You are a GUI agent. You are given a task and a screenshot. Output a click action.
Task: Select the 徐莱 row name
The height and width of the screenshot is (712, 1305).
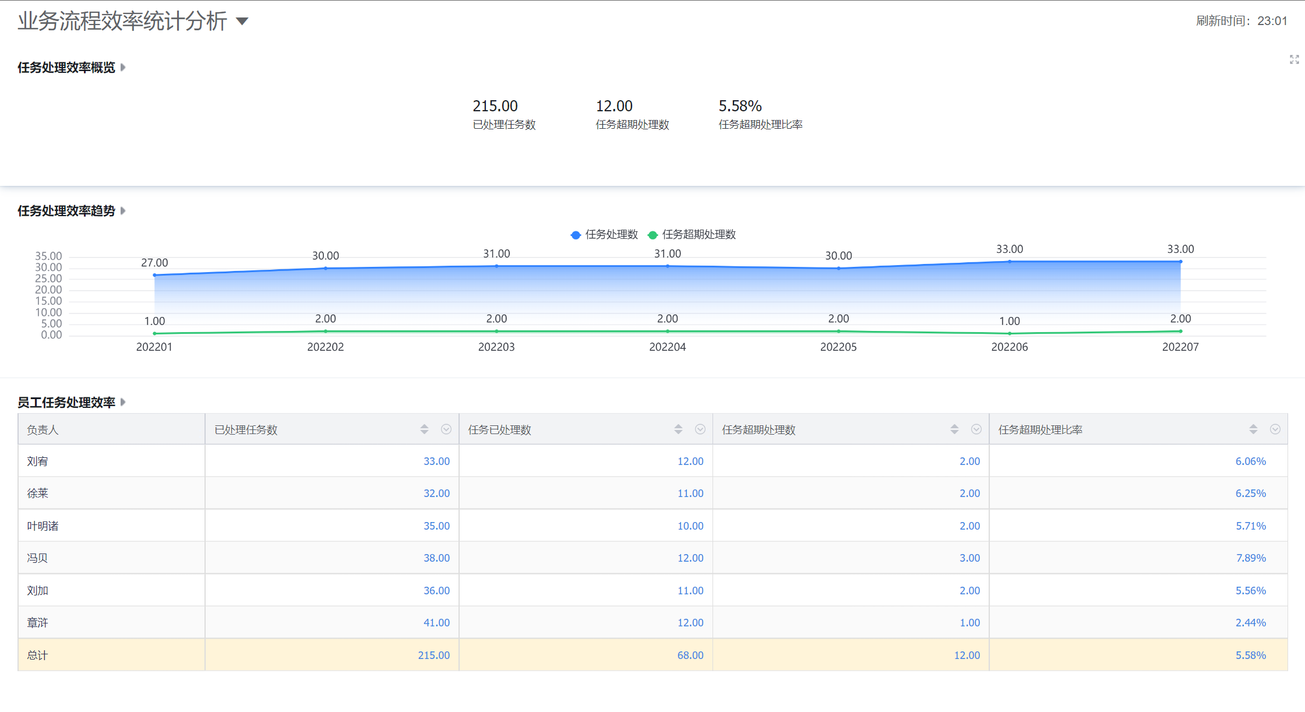(37, 494)
